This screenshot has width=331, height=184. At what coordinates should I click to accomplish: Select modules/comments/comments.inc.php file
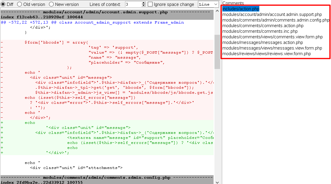260,31
